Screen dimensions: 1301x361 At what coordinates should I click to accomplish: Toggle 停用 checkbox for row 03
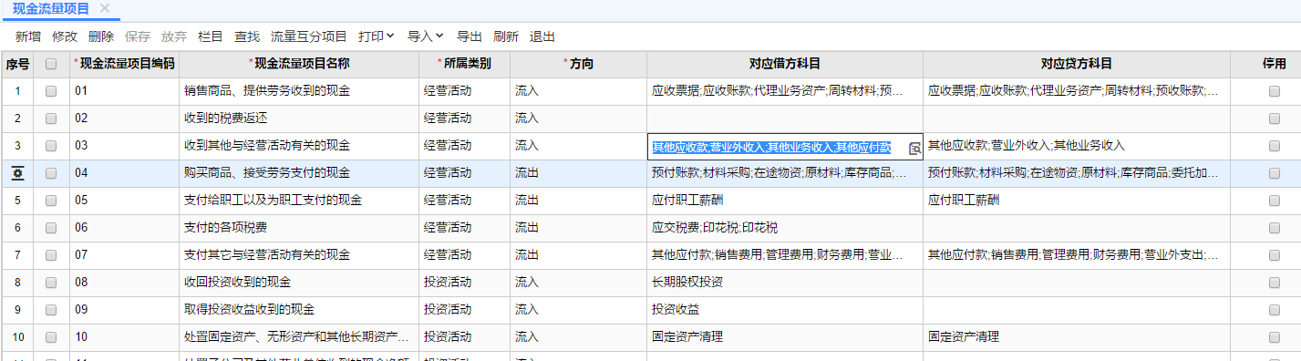(x=1274, y=146)
